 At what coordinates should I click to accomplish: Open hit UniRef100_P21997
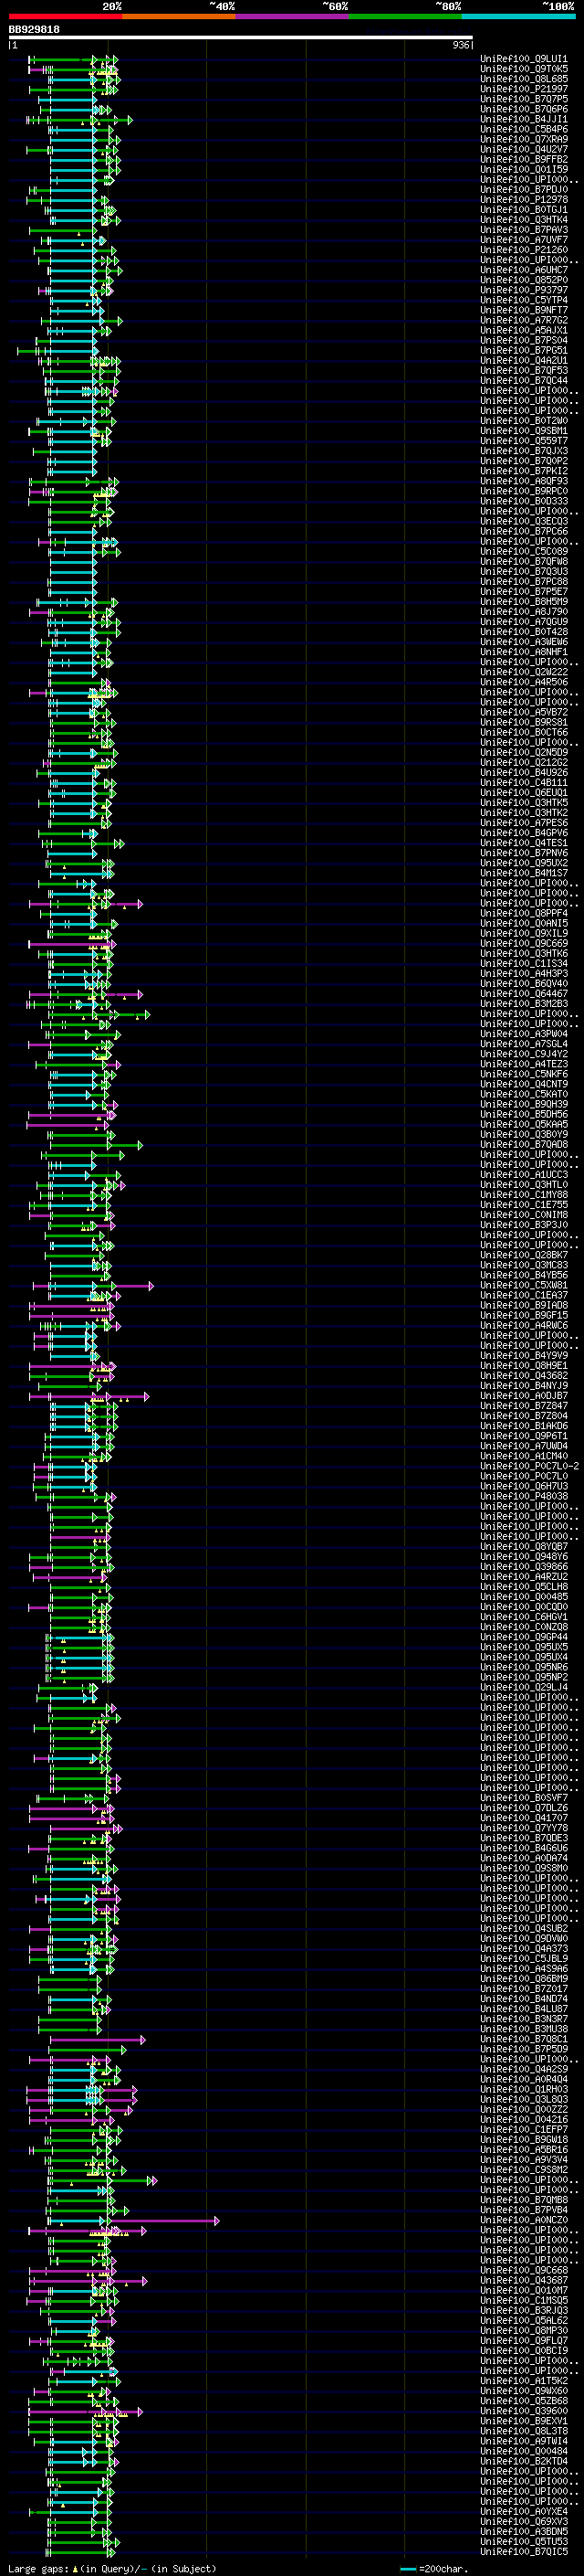click(x=524, y=89)
